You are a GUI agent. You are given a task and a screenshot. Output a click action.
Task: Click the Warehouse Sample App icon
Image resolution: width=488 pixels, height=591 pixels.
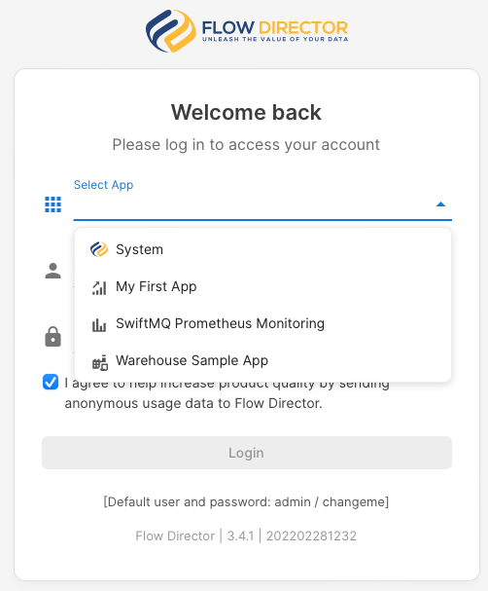tap(100, 362)
